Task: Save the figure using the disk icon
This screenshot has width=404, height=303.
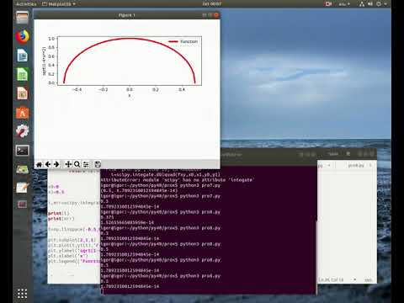Action: [x=98, y=164]
